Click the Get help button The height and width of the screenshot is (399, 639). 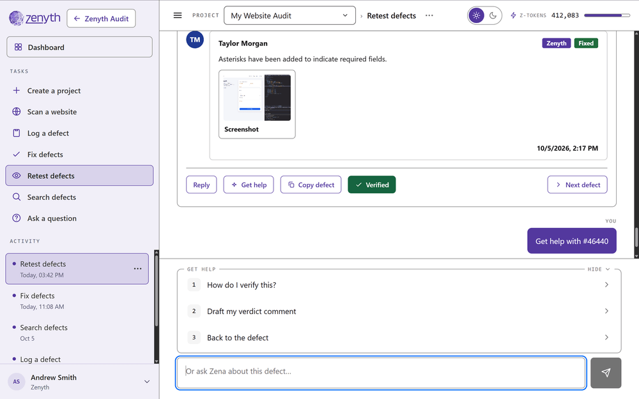249,185
